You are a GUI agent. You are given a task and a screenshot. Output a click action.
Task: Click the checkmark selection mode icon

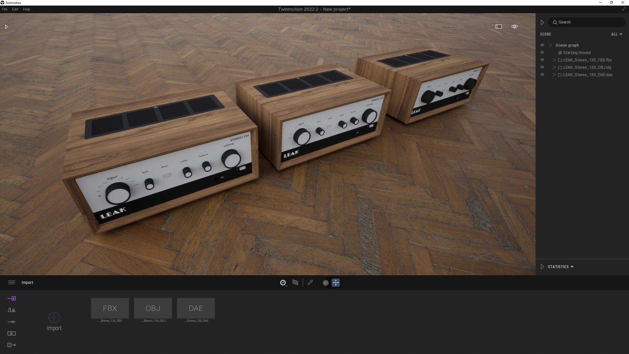pos(283,283)
